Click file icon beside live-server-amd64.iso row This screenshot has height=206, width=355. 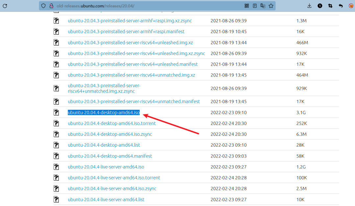point(56,167)
